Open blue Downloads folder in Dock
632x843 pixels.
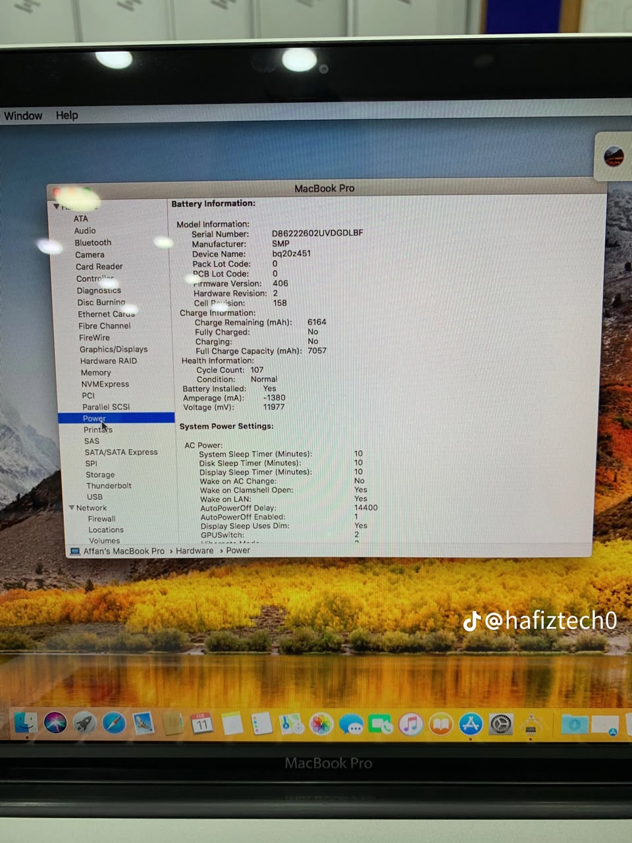coord(574,724)
